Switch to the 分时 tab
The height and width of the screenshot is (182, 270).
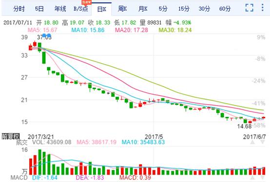pyautogui.click(x=19, y=9)
